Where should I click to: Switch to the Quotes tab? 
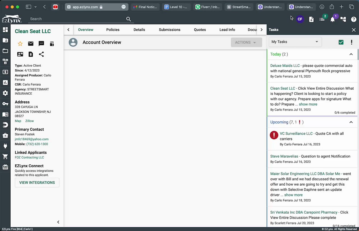200,30
